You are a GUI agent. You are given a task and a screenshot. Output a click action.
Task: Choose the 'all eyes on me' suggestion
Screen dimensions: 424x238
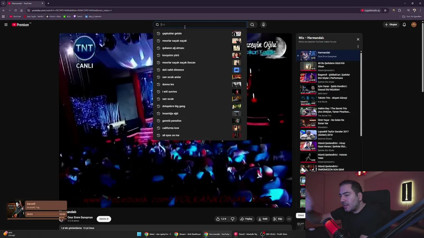(200, 135)
